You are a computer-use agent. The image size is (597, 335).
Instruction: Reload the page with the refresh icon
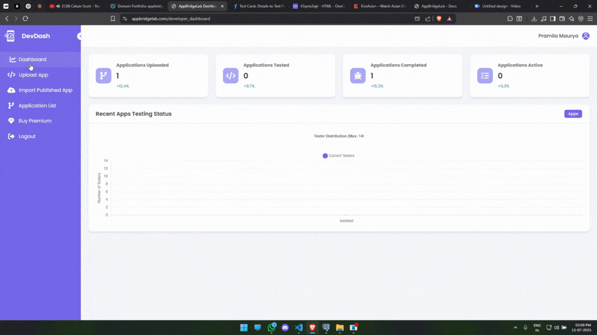(25, 19)
